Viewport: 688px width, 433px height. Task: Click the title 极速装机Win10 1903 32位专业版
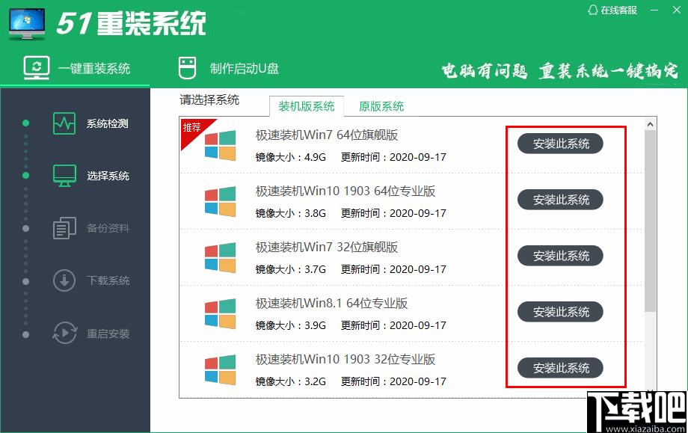tap(345, 360)
